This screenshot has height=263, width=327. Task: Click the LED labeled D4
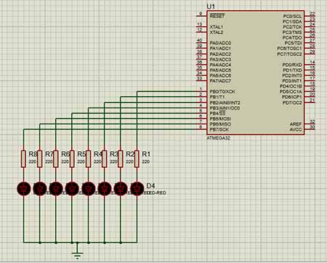pos(137,189)
